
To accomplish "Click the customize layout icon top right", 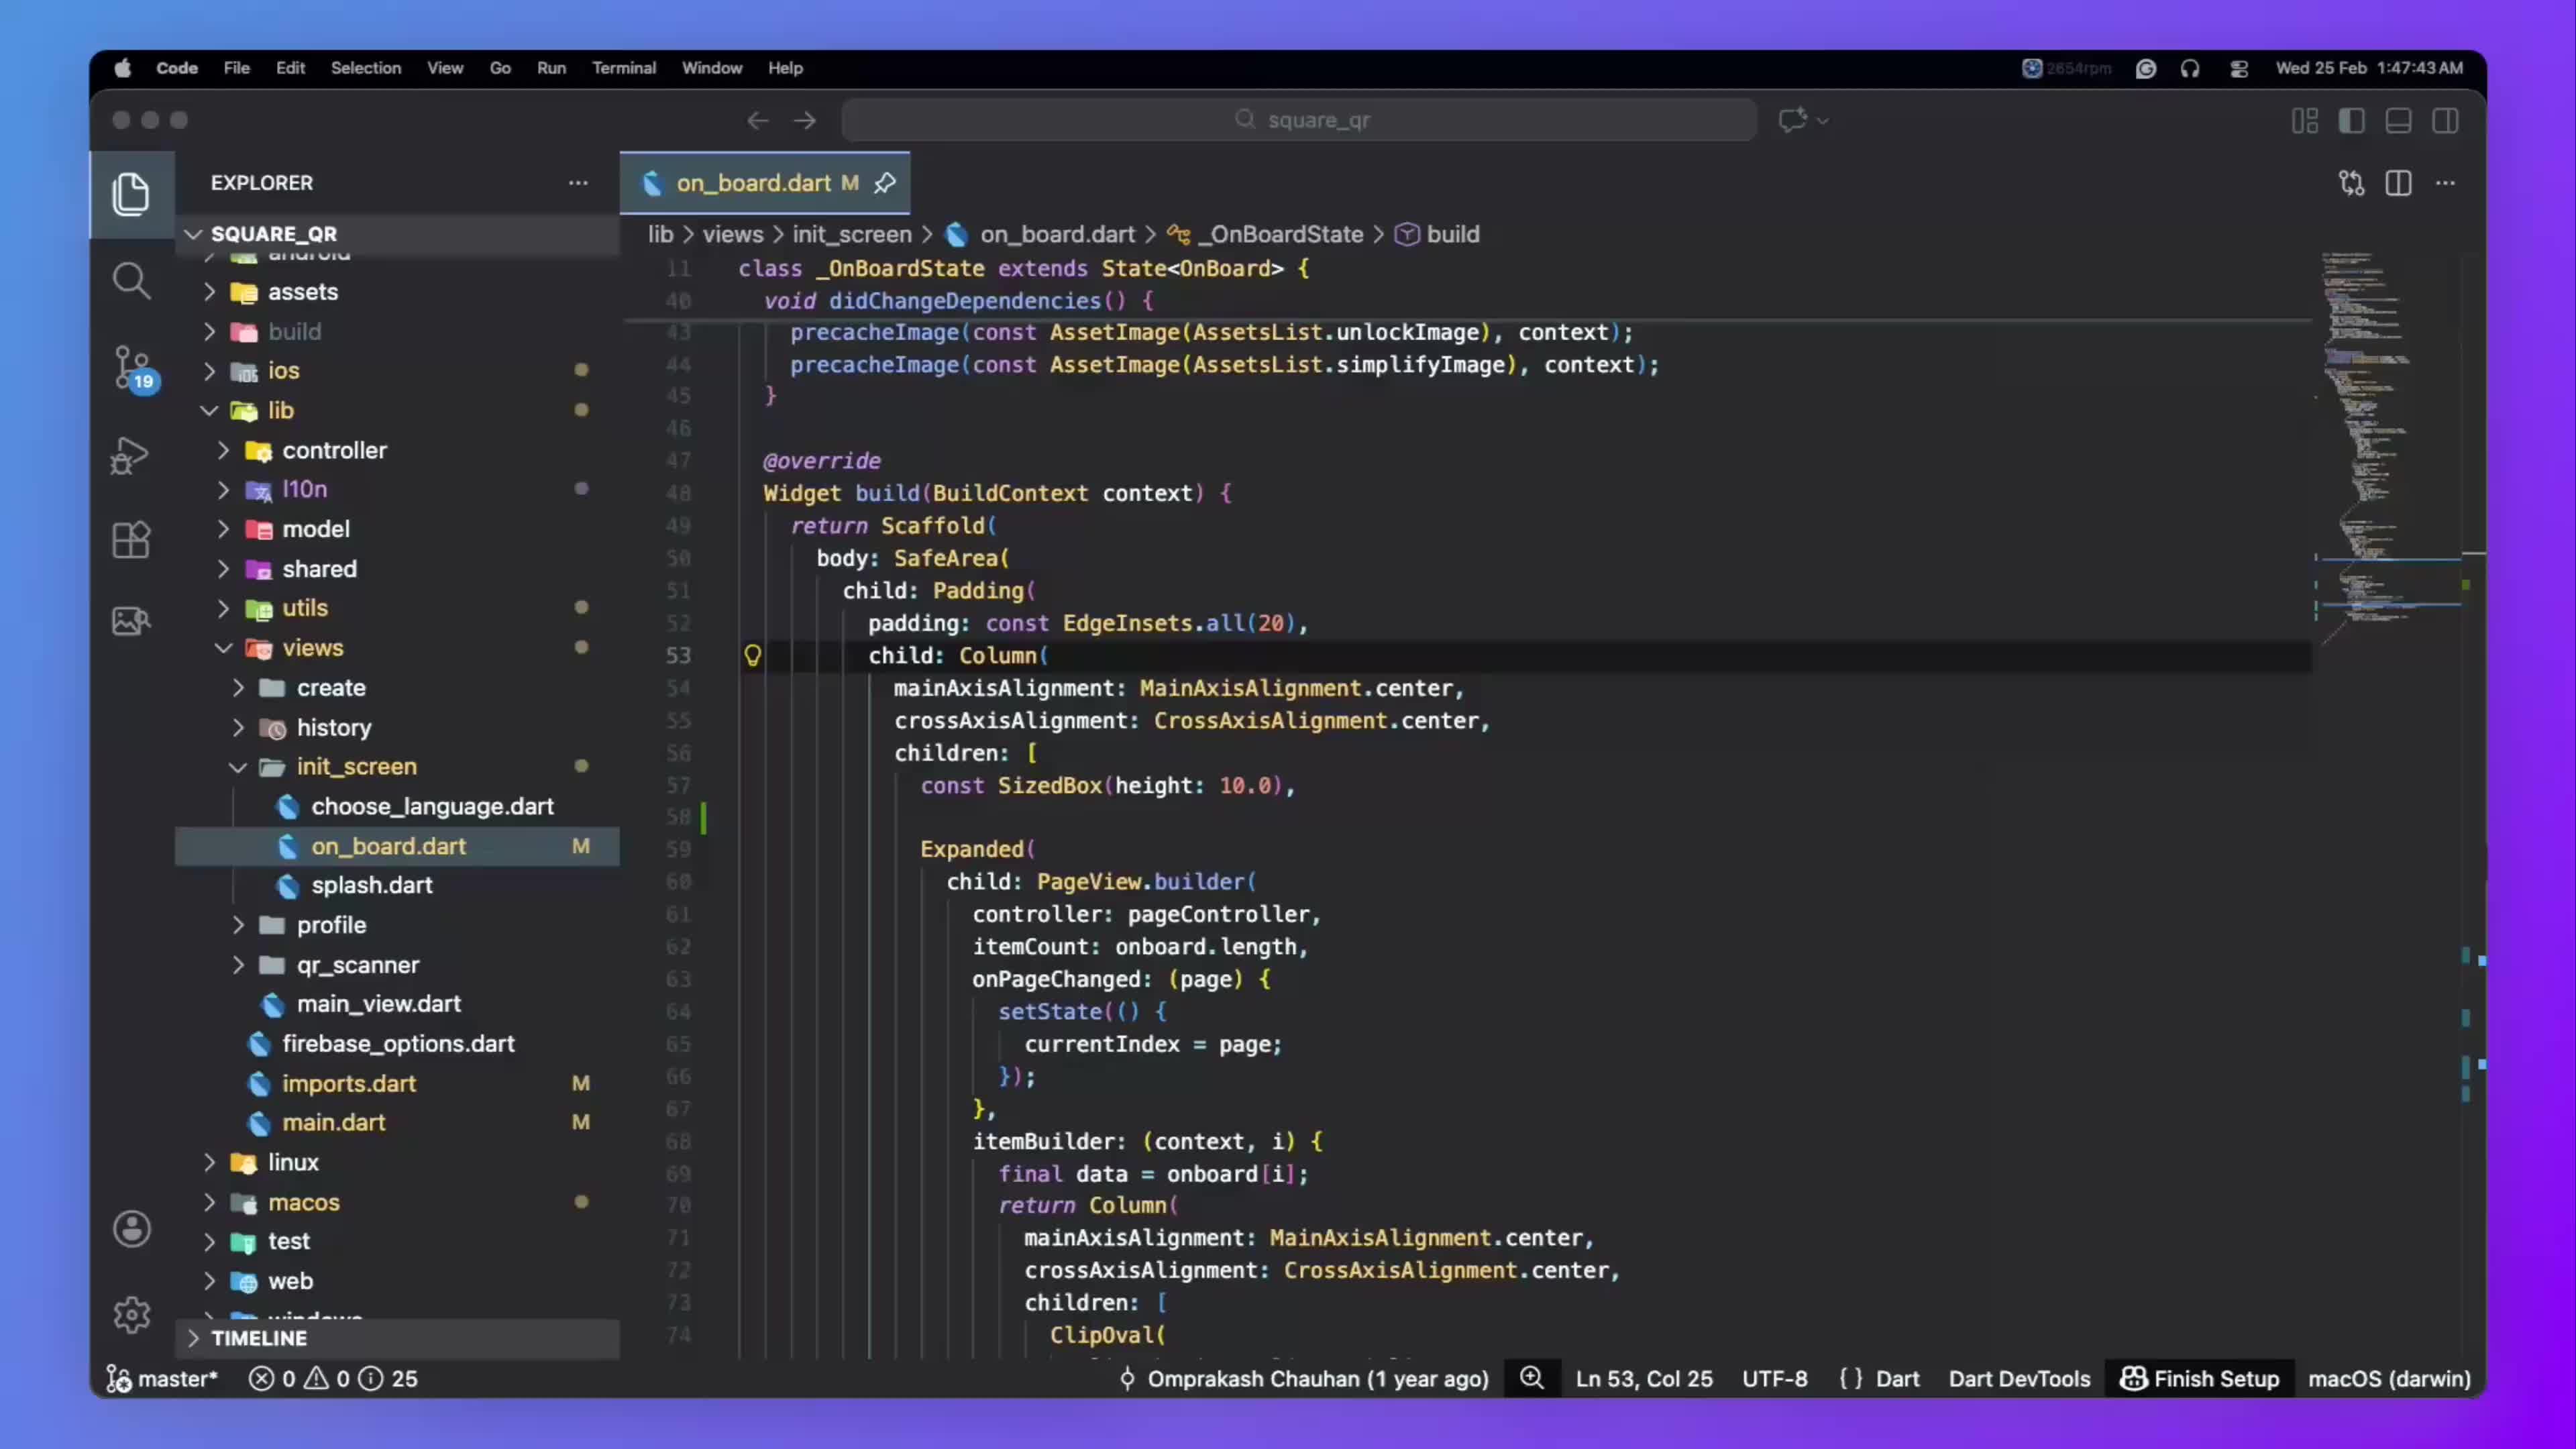I will [x=2304, y=120].
